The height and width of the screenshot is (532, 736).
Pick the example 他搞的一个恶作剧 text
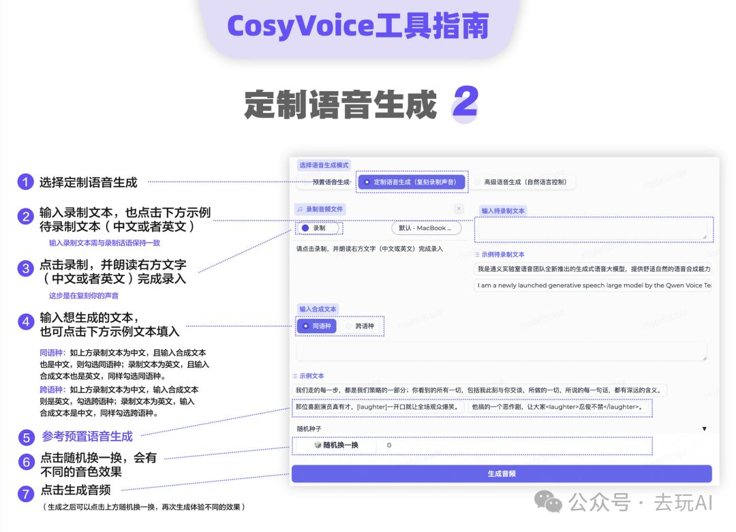coord(560,407)
